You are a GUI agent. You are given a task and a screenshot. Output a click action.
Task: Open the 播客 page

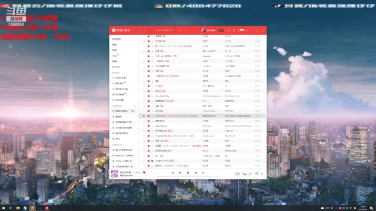pos(114,45)
